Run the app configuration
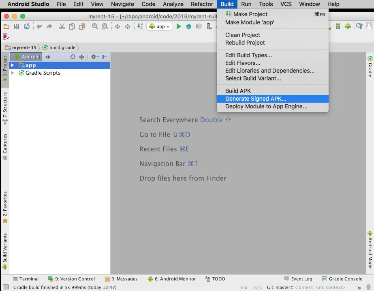 click(x=179, y=26)
